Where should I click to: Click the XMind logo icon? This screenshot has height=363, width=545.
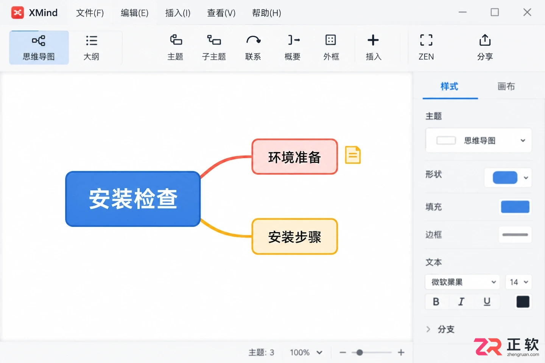click(x=17, y=13)
